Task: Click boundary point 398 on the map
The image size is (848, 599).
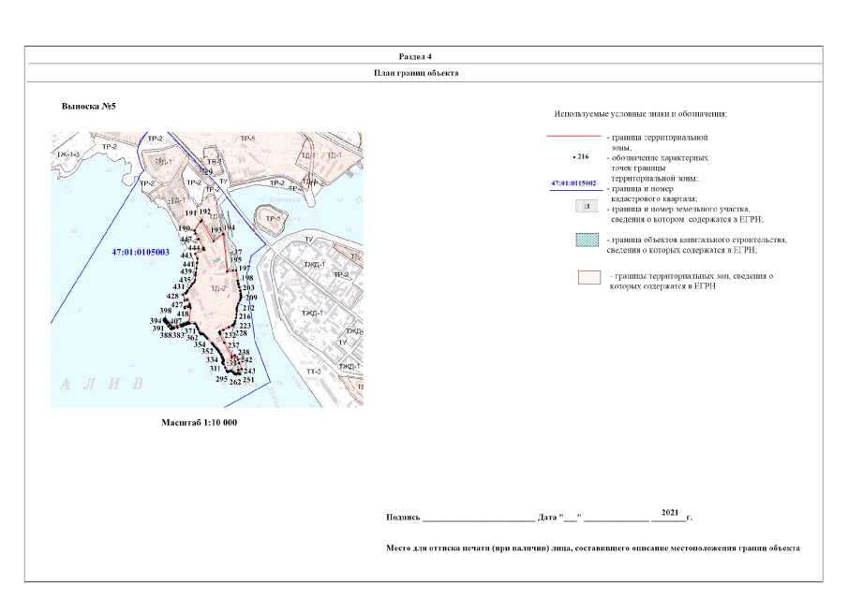Action: click(x=165, y=310)
